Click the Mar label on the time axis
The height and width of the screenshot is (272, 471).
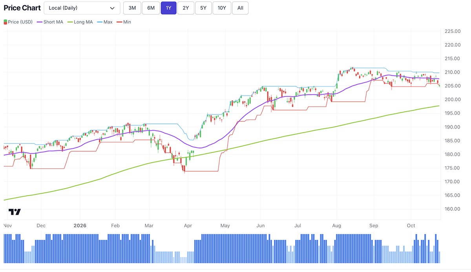(150, 226)
